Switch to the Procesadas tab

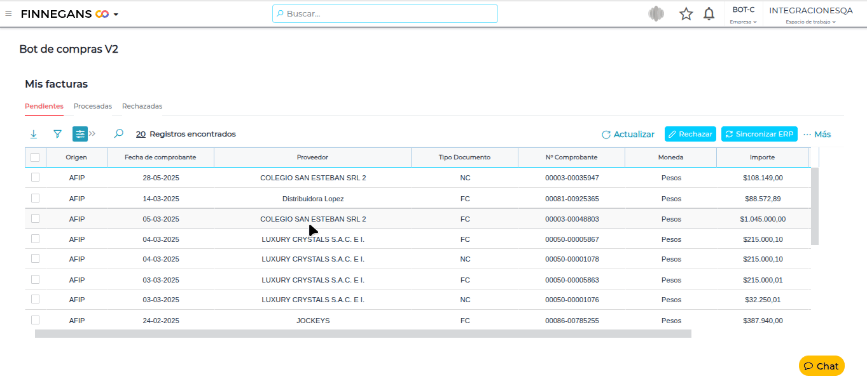(93, 106)
